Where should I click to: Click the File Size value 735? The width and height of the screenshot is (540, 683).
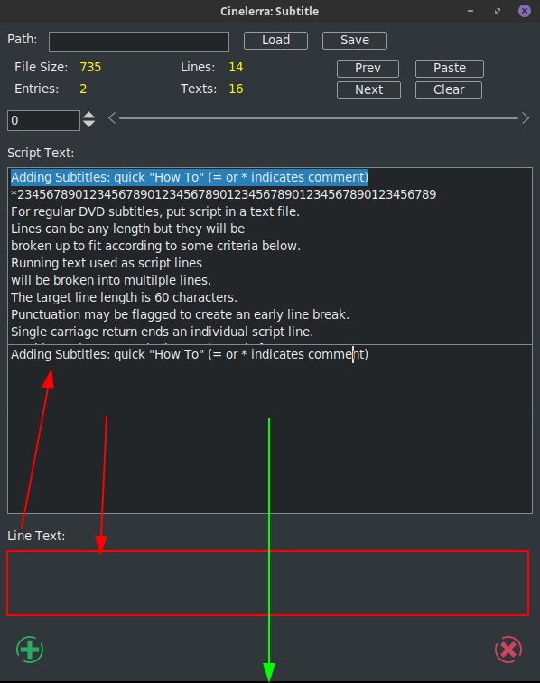90,67
